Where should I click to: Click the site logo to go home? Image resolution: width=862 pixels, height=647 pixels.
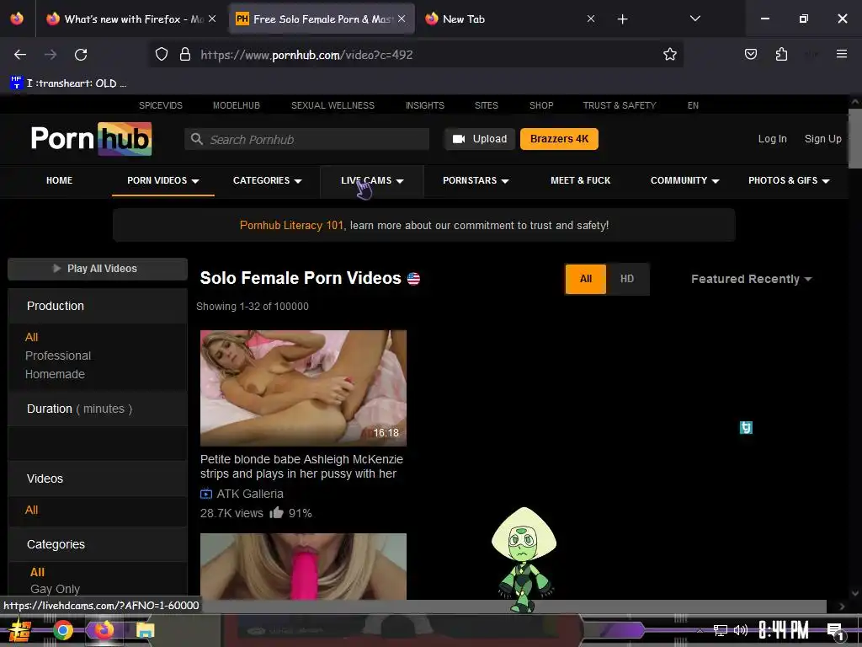click(91, 139)
